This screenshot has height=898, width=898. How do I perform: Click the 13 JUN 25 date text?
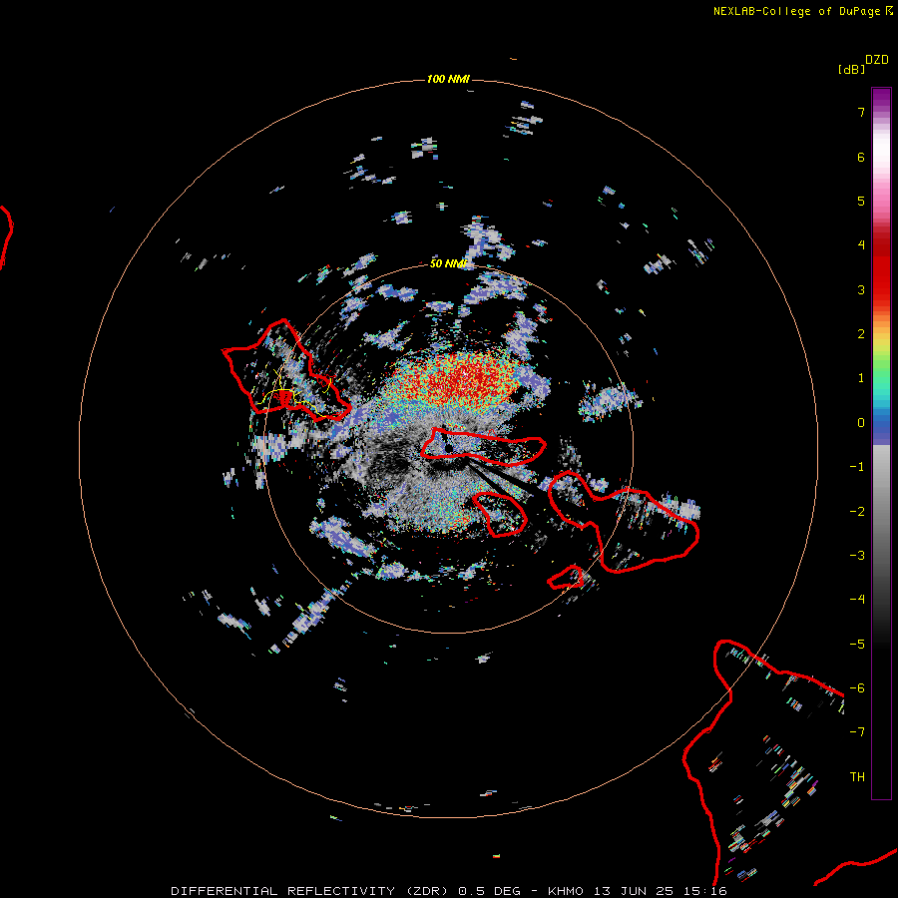coord(634,891)
